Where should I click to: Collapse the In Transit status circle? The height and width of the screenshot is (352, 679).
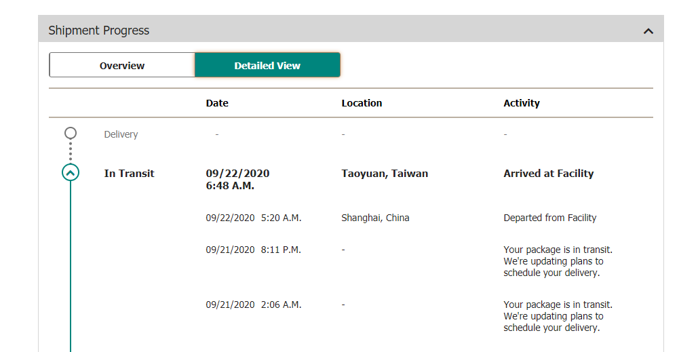[71, 173]
